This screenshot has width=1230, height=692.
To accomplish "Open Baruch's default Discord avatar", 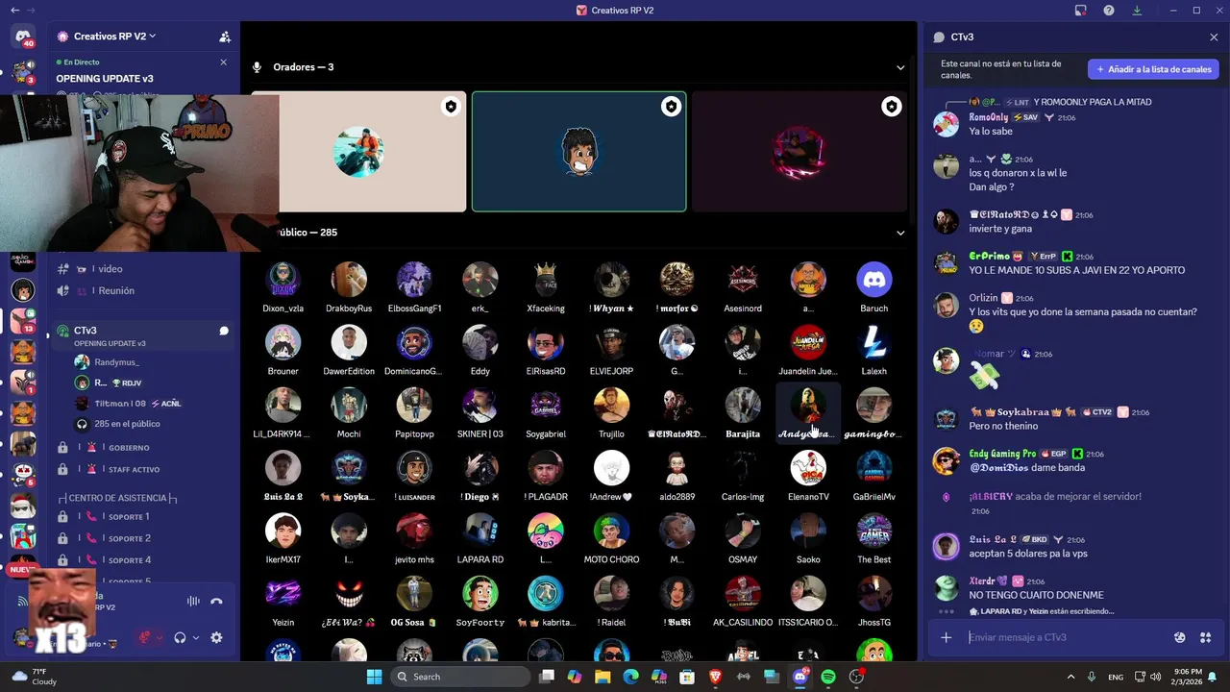I will 873,280.
